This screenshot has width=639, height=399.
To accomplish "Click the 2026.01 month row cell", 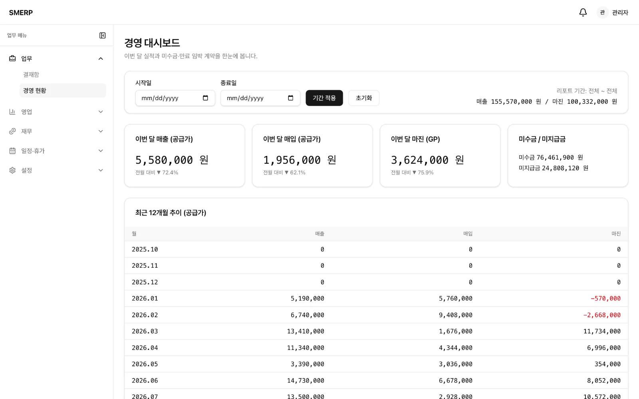I will (x=145, y=298).
